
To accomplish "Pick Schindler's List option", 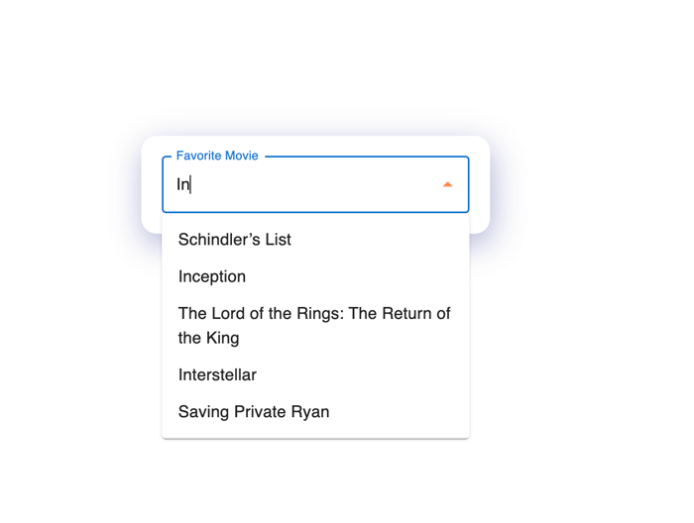I will point(315,239).
